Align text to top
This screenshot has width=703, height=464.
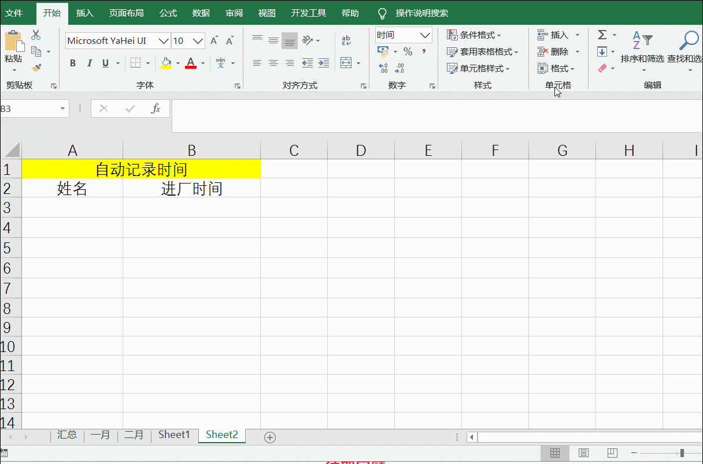tap(257, 40)
